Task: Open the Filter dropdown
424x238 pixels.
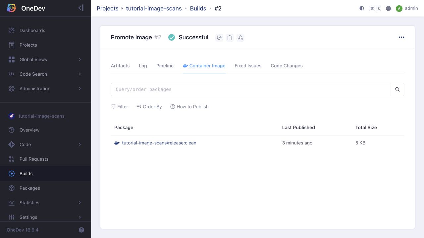Action: pos(120,107)
